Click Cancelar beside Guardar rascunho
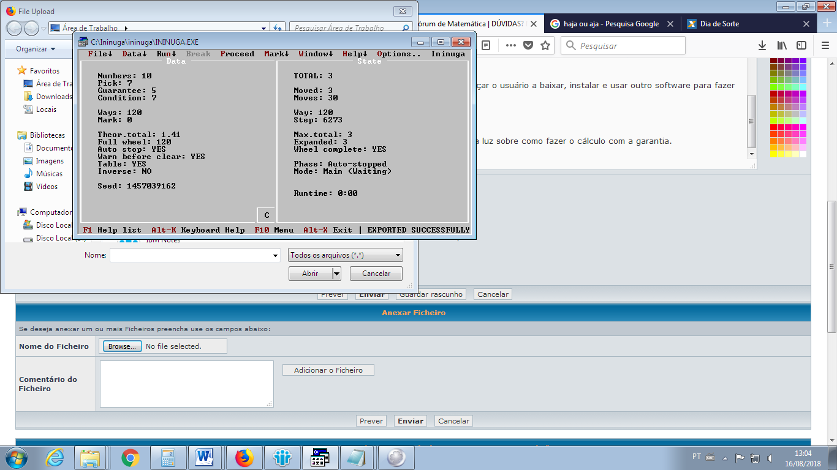 click(493, 294)
